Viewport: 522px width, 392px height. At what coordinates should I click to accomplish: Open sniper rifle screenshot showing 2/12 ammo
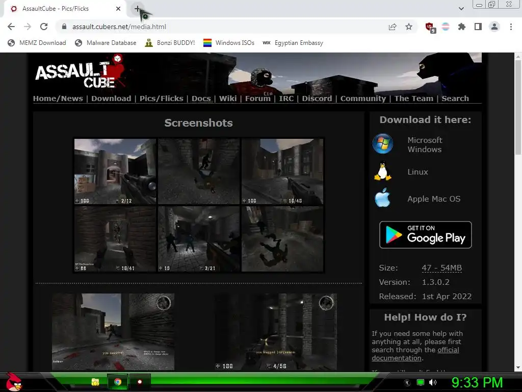[x=115, y=171]
